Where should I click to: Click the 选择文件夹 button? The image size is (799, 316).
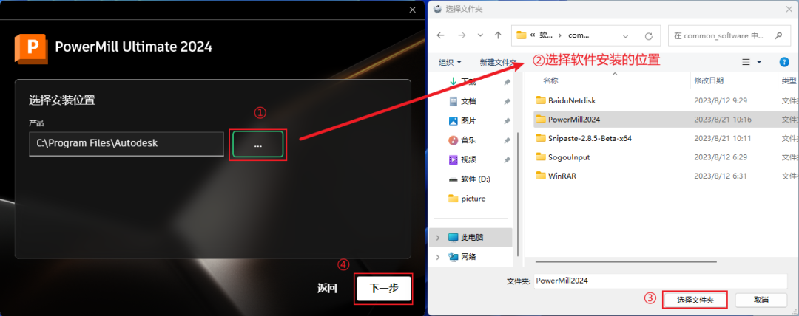(x=695, y=300)
